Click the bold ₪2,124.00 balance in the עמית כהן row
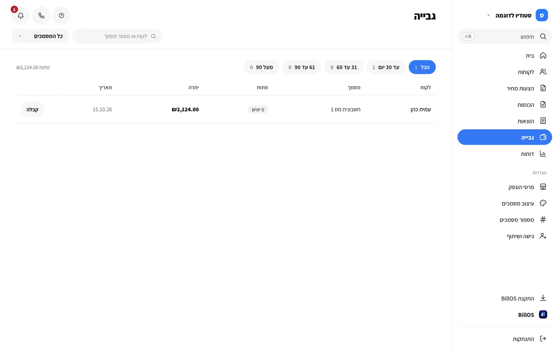Screen dimensions: 557x352 click(x=185, y=109)
